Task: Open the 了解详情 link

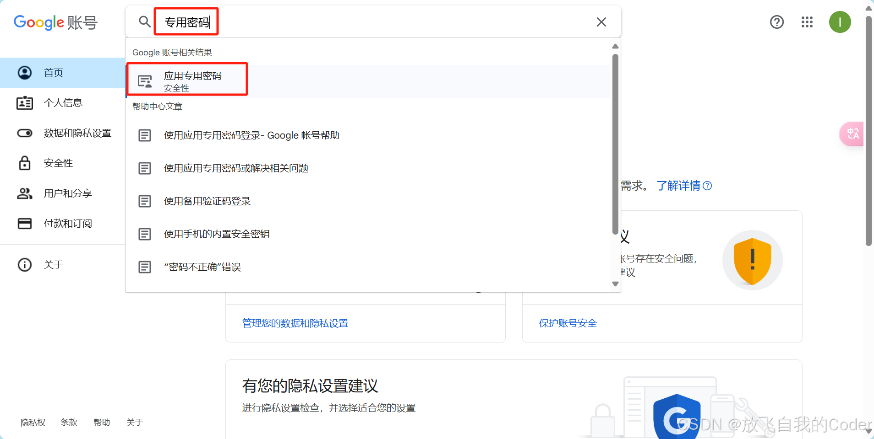Action: click(x=684, y=186)
